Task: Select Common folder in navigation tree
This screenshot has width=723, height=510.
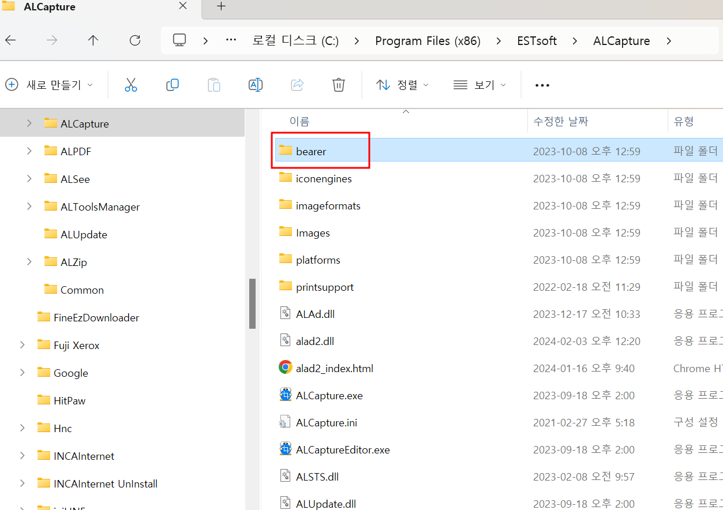Action: click(x=82, y=290)
